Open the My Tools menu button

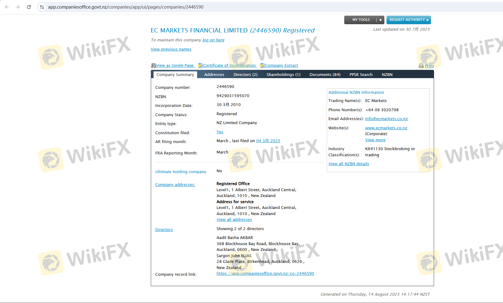[x=361, y=20]
